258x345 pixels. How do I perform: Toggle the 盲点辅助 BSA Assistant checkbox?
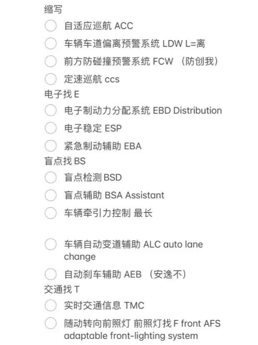[x=50, y=195]
